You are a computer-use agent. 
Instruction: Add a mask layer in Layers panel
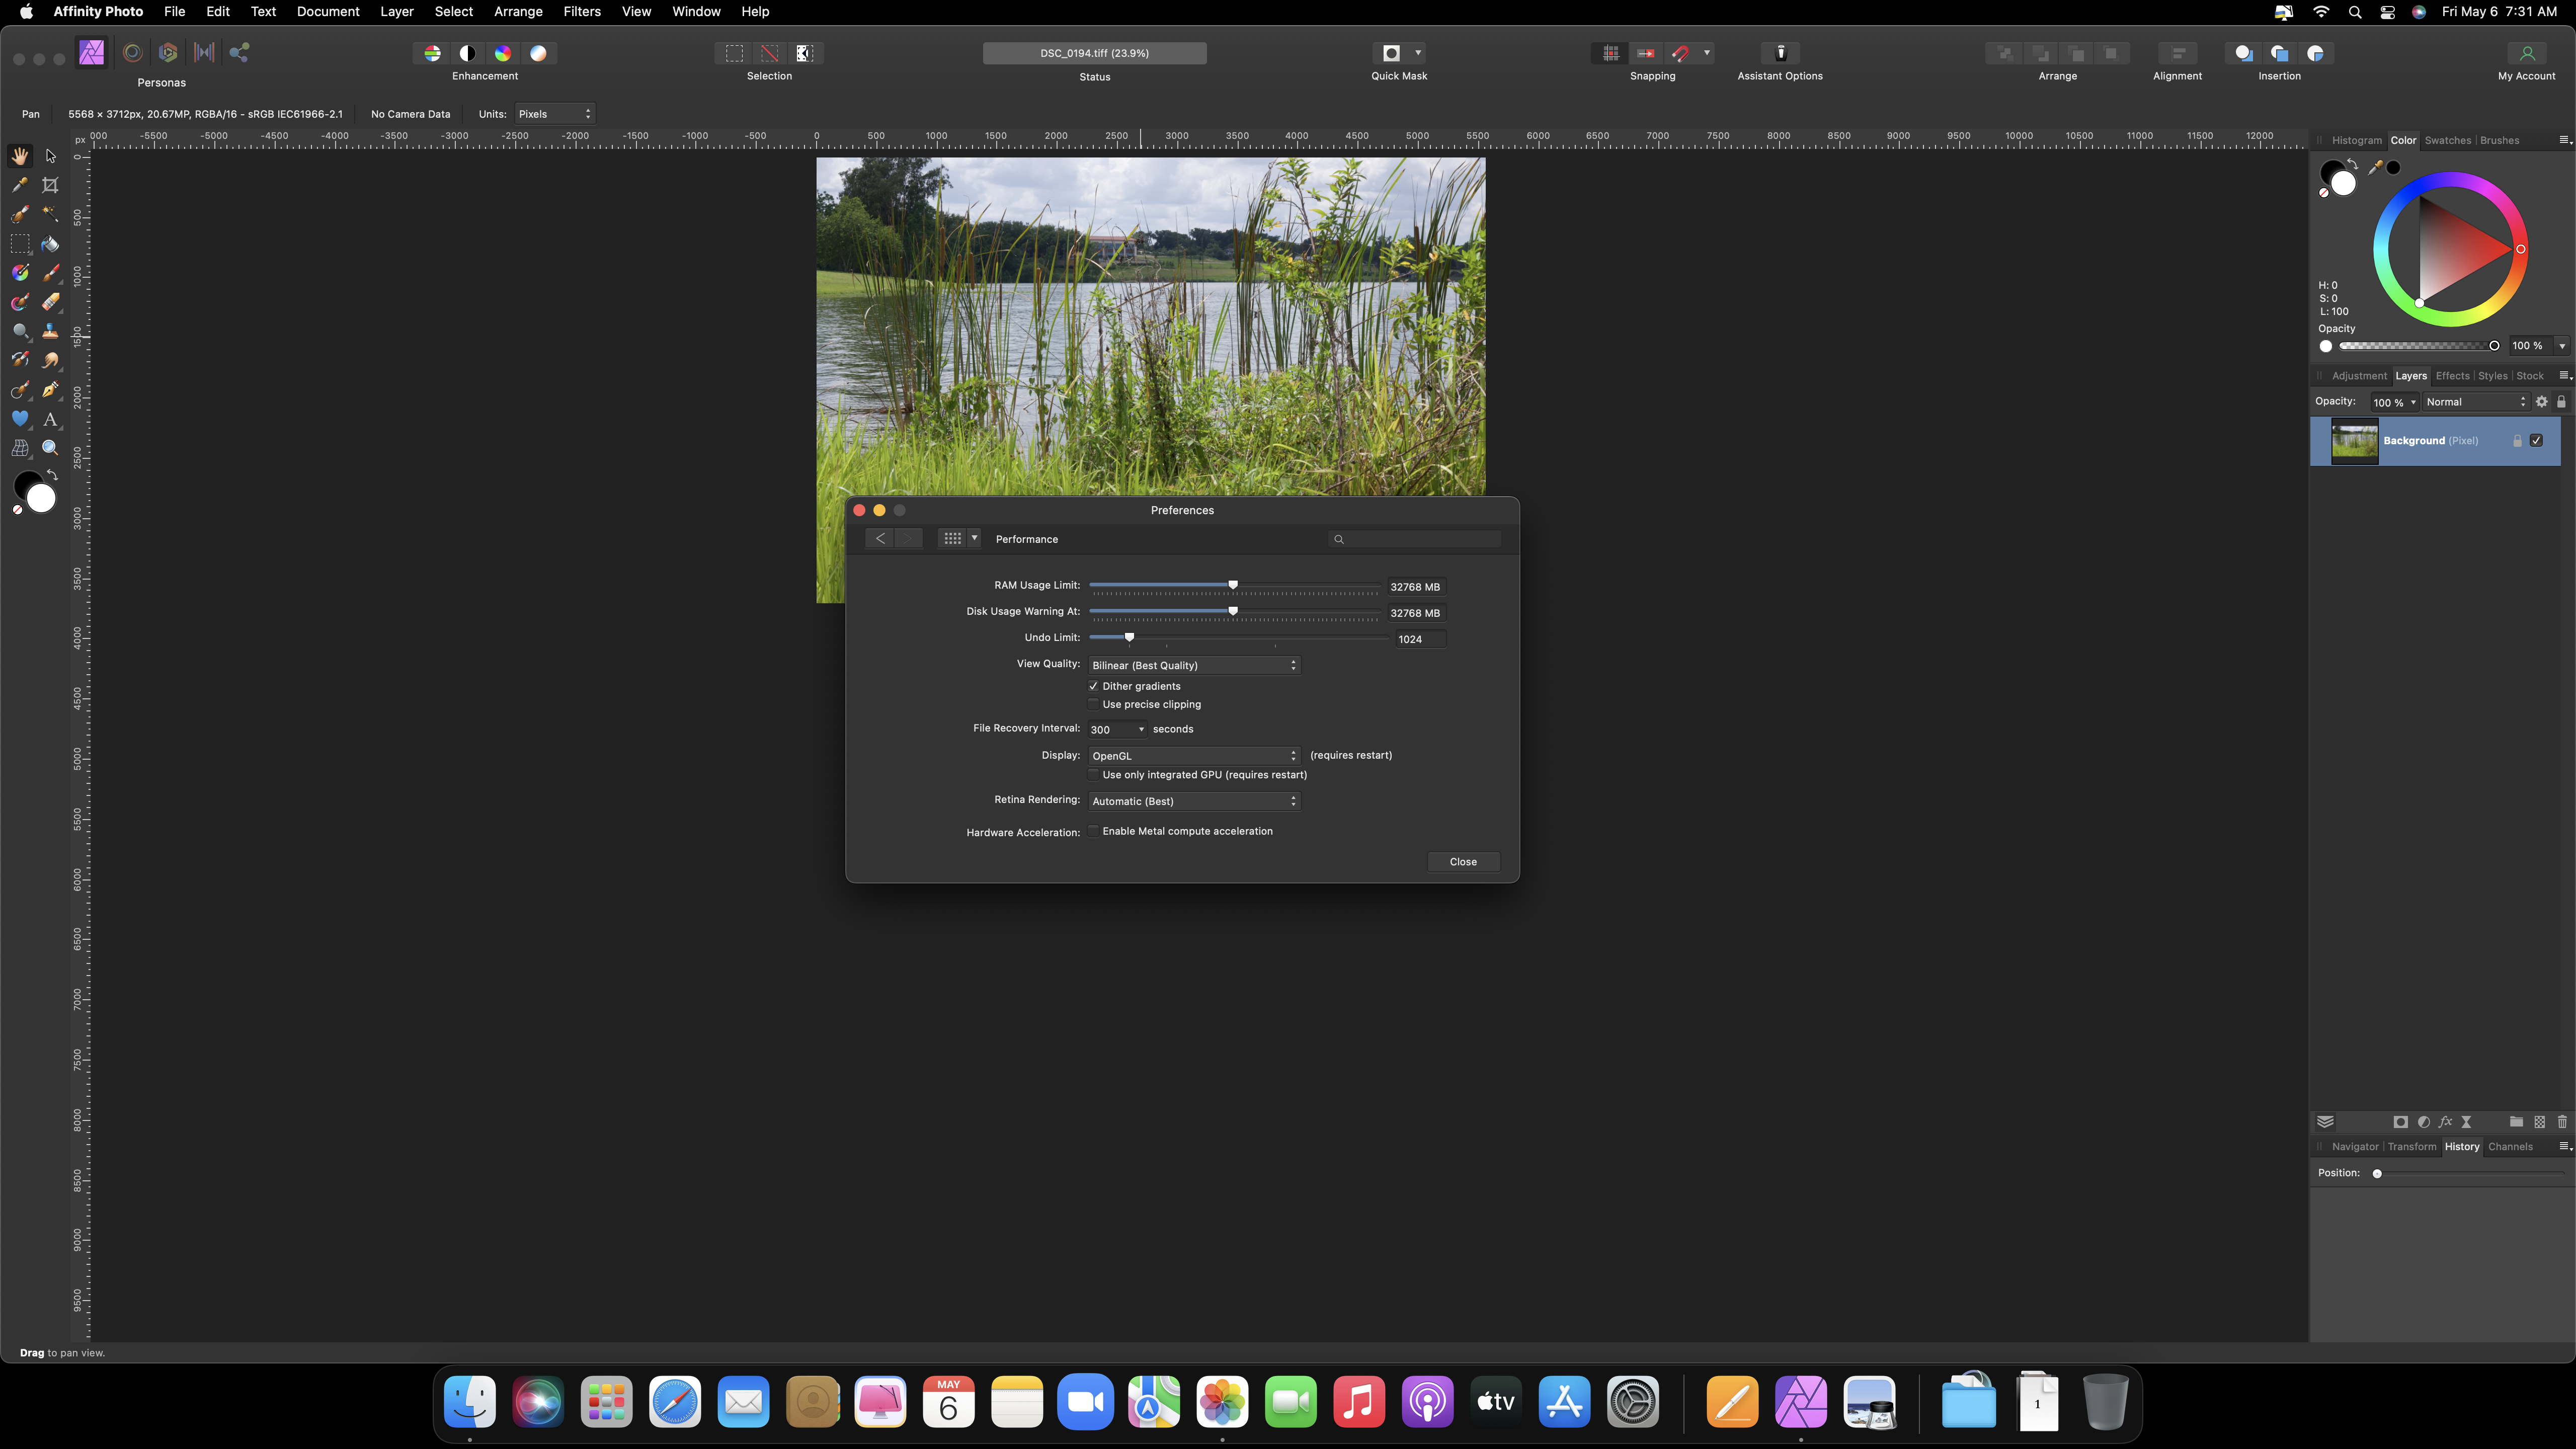(2400, 1122)
